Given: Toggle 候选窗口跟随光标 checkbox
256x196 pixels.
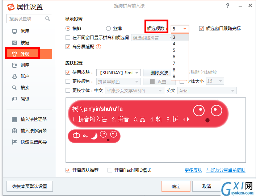Looking at the screenshot, I should 201,29.
